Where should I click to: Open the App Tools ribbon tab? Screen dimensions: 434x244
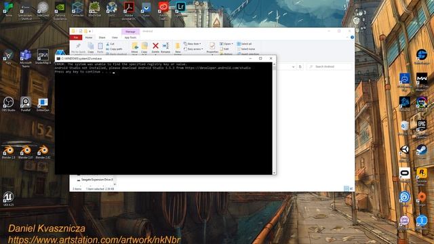(x=130, y=37)
